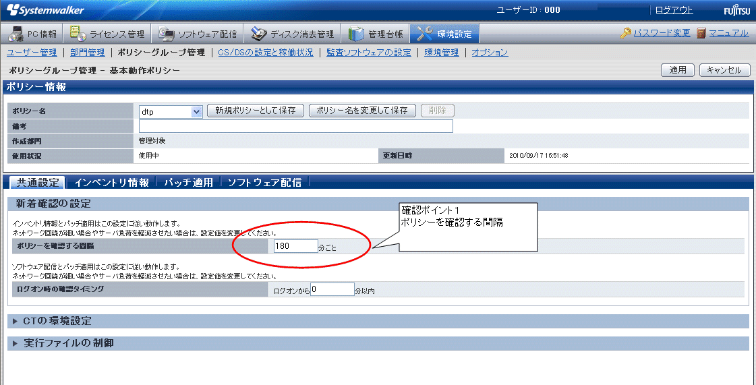
Task: Click 新規ポリシーとして保存 button
Action: tap(256, 111)
